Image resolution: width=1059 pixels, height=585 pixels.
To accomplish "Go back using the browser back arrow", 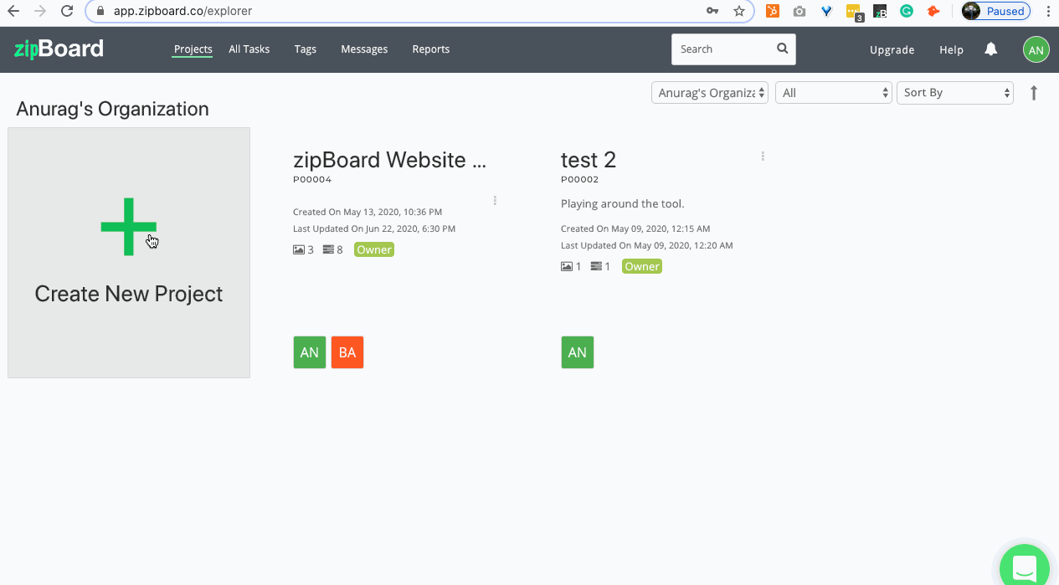I will pyautogui.click(x=13, y=12).
